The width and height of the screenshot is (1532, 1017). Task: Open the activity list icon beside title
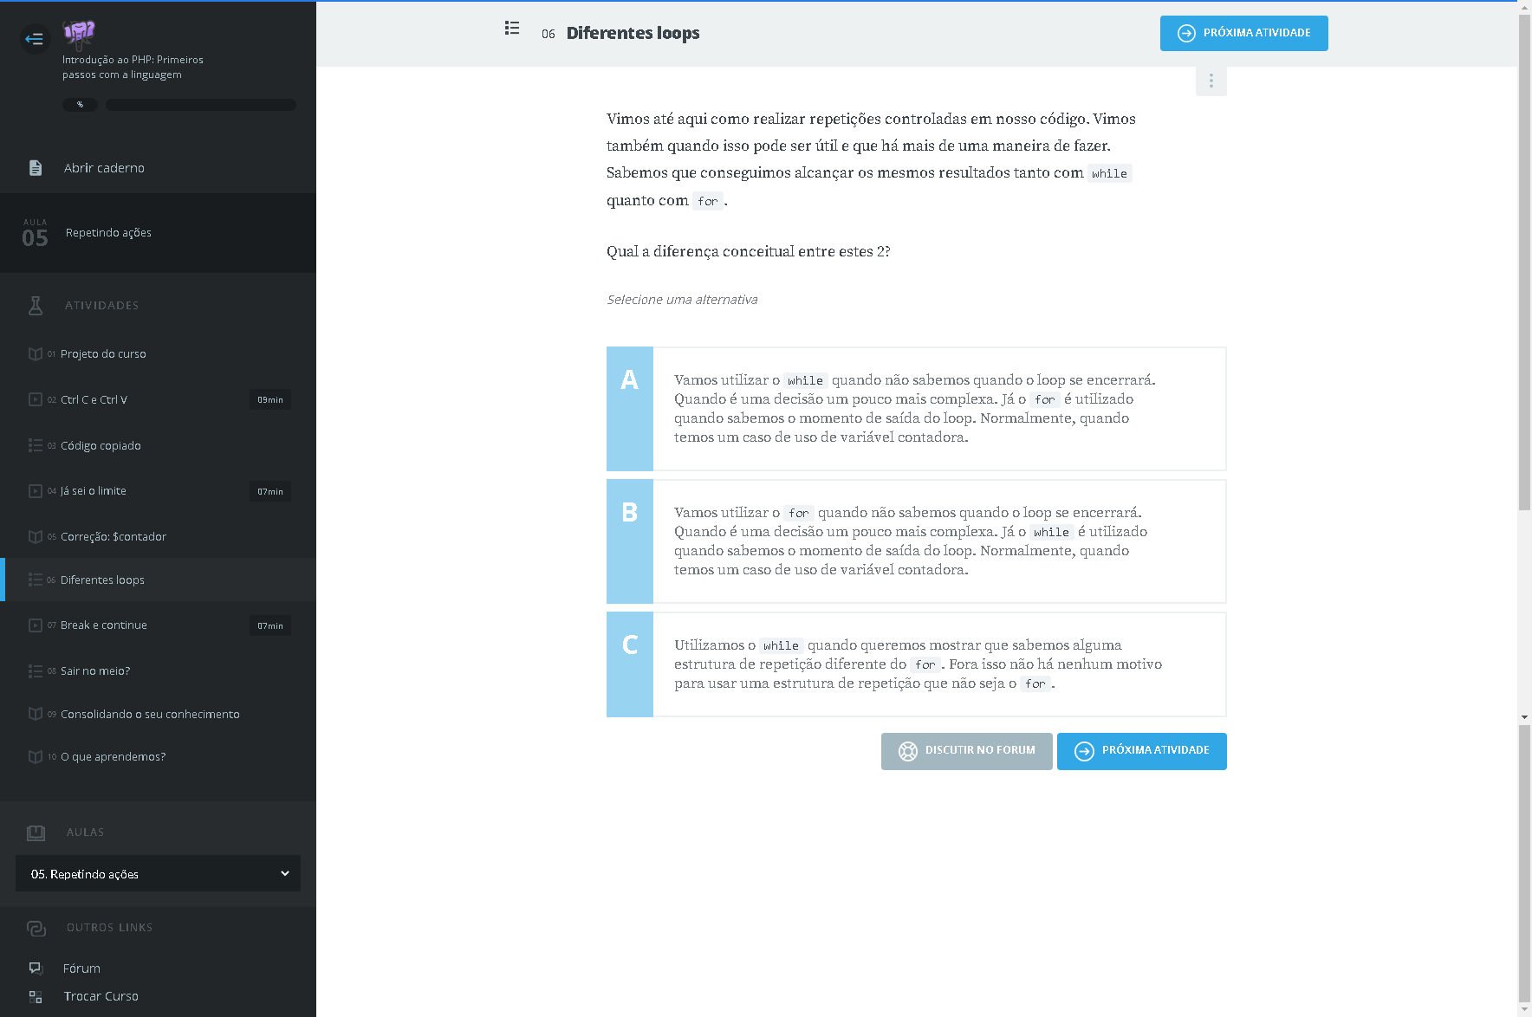[x=512, y=29]
